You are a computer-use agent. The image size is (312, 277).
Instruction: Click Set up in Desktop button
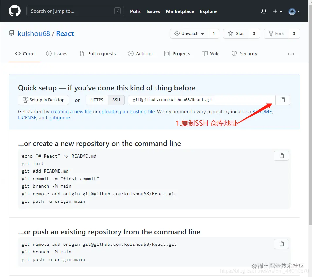(x=43, y=100)
